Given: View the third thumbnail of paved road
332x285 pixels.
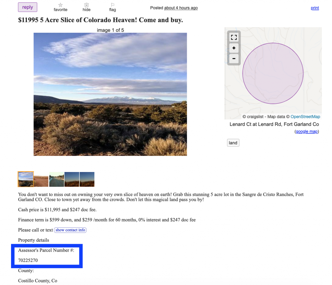Looking at the screenshot, I should [x=56, y=180].
